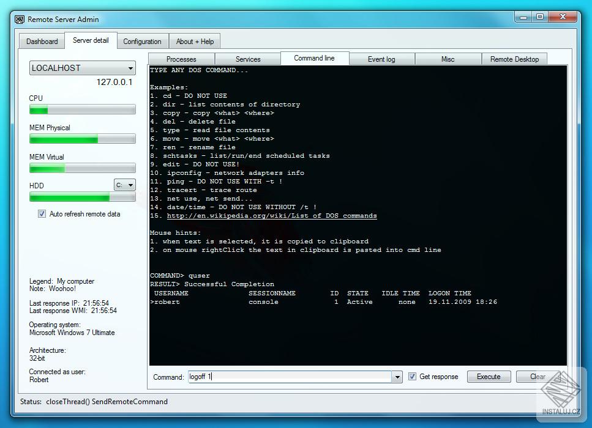Open the Remote Desktop tab
The image size is (592, 428).
tap(515, 58)
